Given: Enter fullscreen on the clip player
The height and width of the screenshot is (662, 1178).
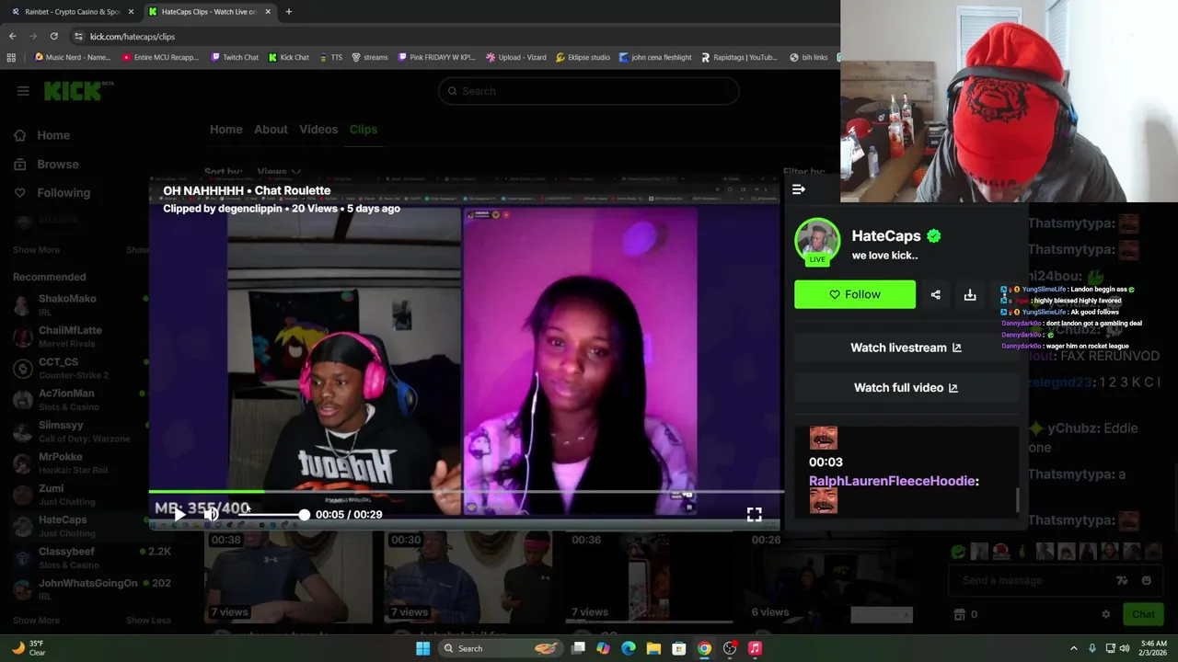Looking at the screenshot, I should pos(754,515).
